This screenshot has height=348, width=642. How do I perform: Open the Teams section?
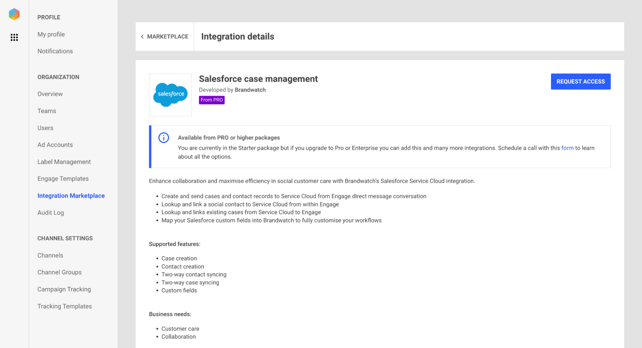pyautogui.click(x=47, y=111)
